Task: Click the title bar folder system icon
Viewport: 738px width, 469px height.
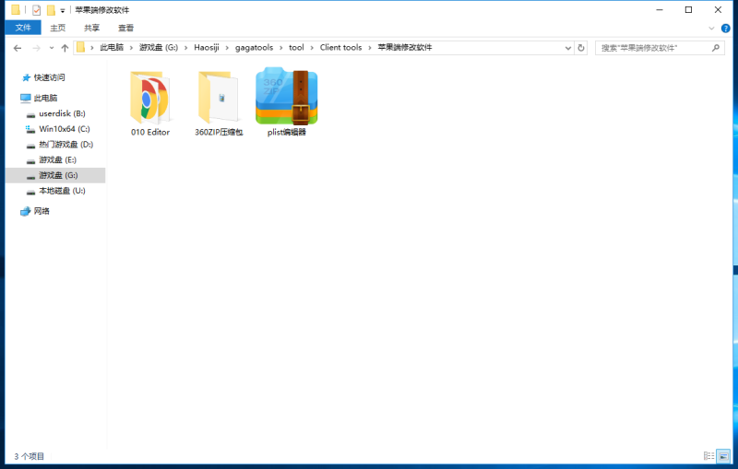Action: tap(16, 10)
